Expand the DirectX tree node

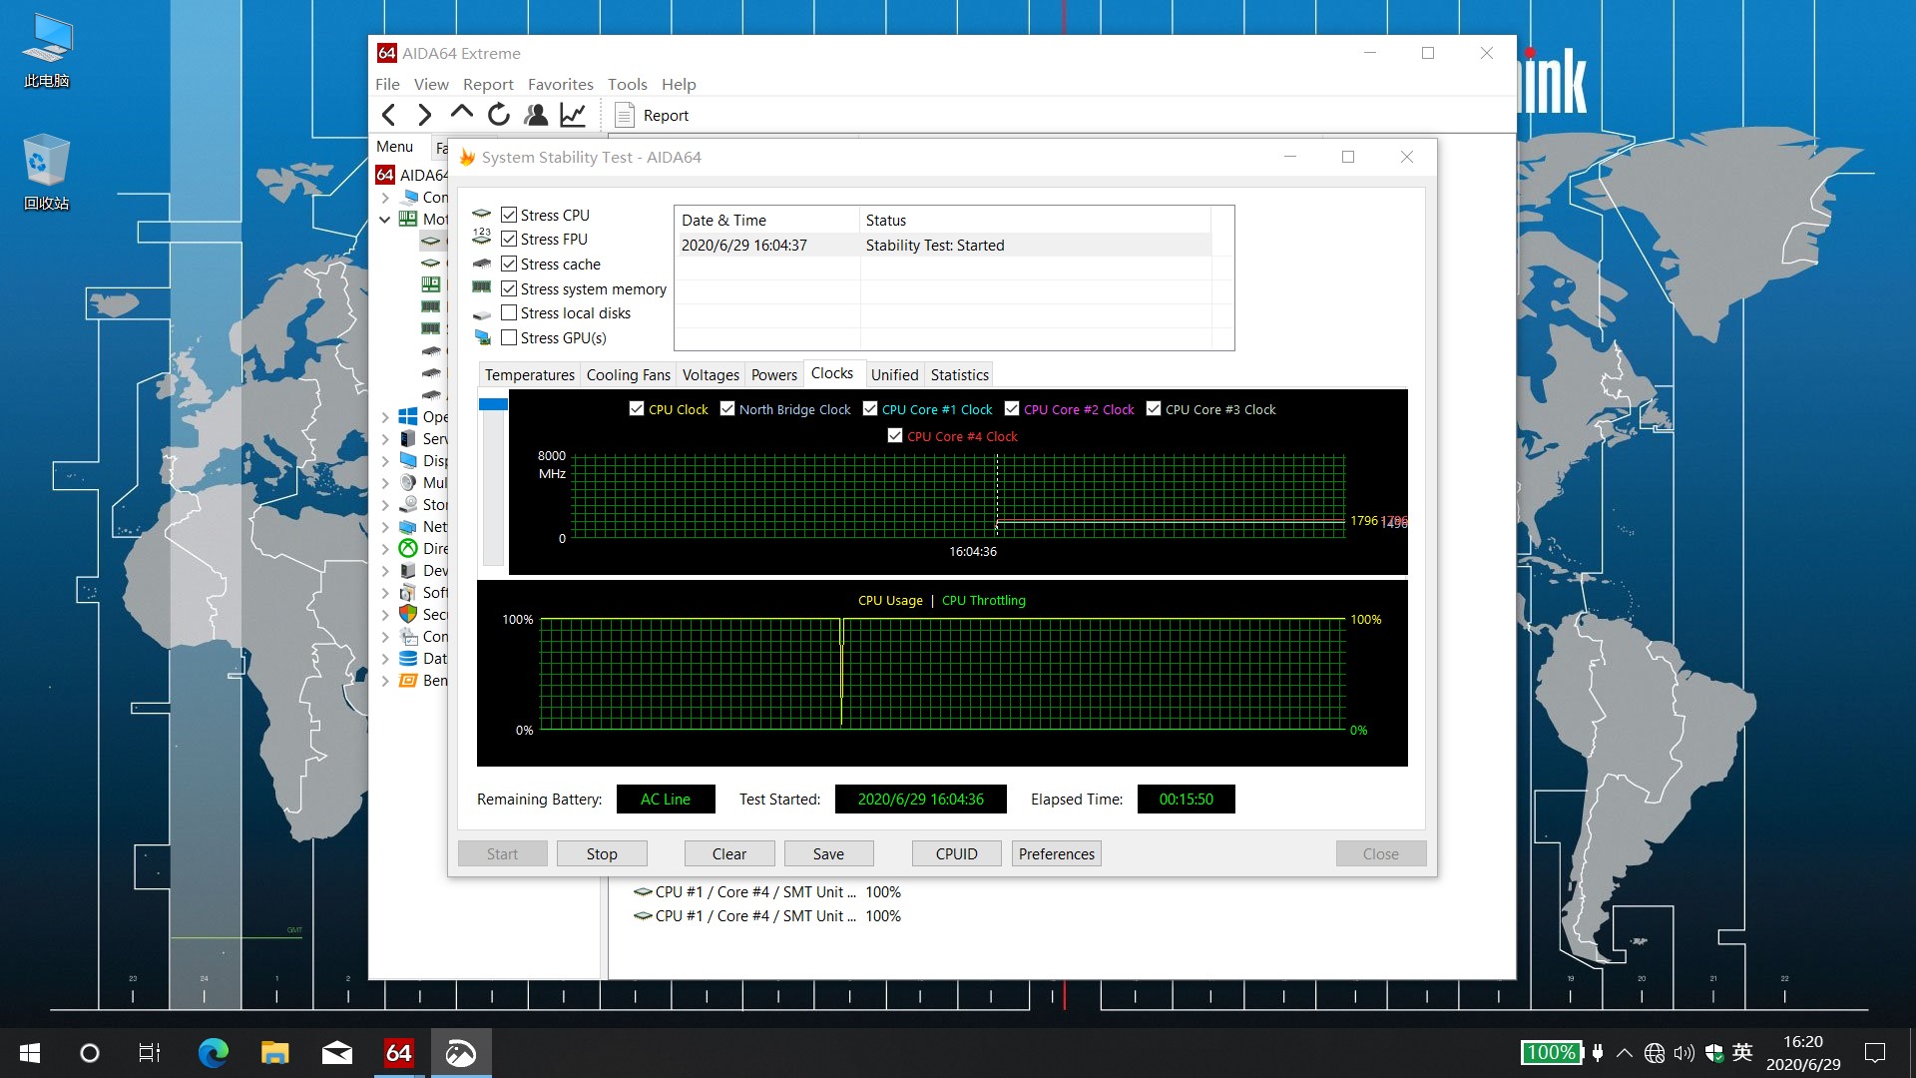coord(385,548)
